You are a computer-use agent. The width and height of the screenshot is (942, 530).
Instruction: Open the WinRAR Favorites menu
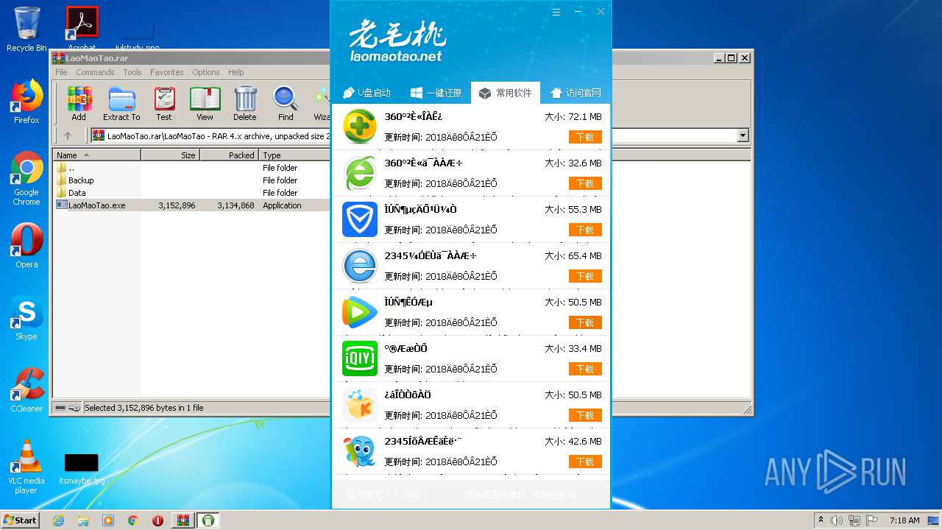click(x=167, y=72)
